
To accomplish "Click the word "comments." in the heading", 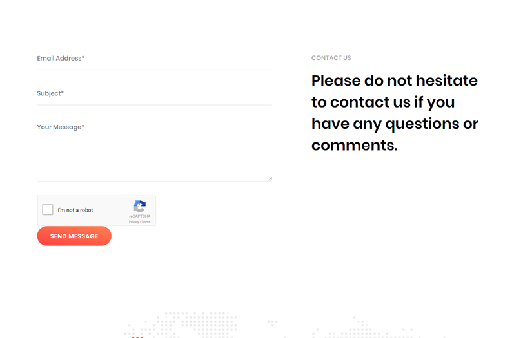I will point(354,145).
